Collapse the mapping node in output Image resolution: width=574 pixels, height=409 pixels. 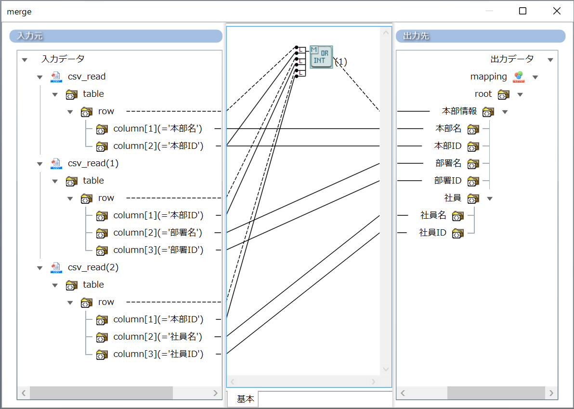pyautogui.click(x=535, y=77)
